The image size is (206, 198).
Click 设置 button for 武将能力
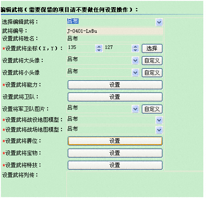tap(115, 85)
